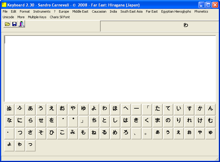The height and width of the screenshot is (162, 220).
Task: Open the Edit menu
Action: coord(14,11)
